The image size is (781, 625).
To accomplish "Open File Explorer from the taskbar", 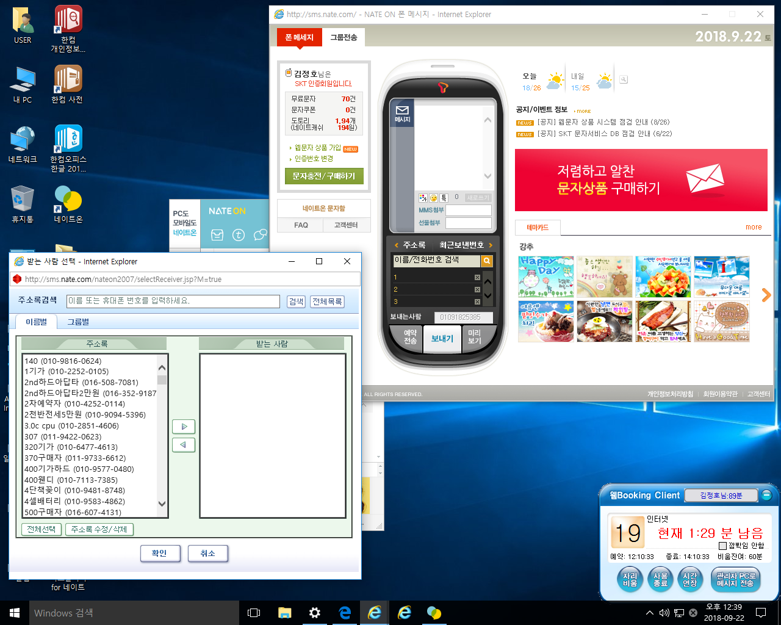I will tap(284, 613).
